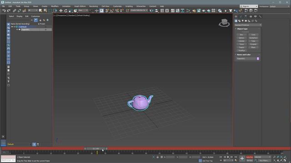The height and width of the screenshot is (163, 291).
Task: Click the Plane primitive button
Action: 253,47
